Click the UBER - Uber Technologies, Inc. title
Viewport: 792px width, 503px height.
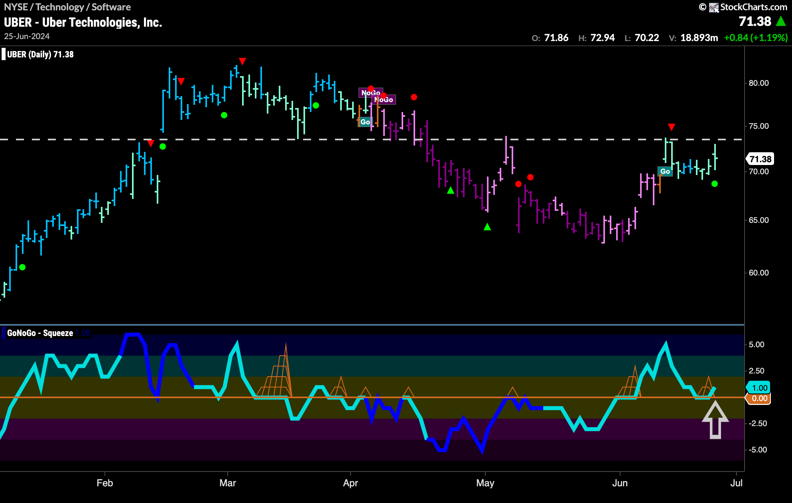(x=83, y=22)
